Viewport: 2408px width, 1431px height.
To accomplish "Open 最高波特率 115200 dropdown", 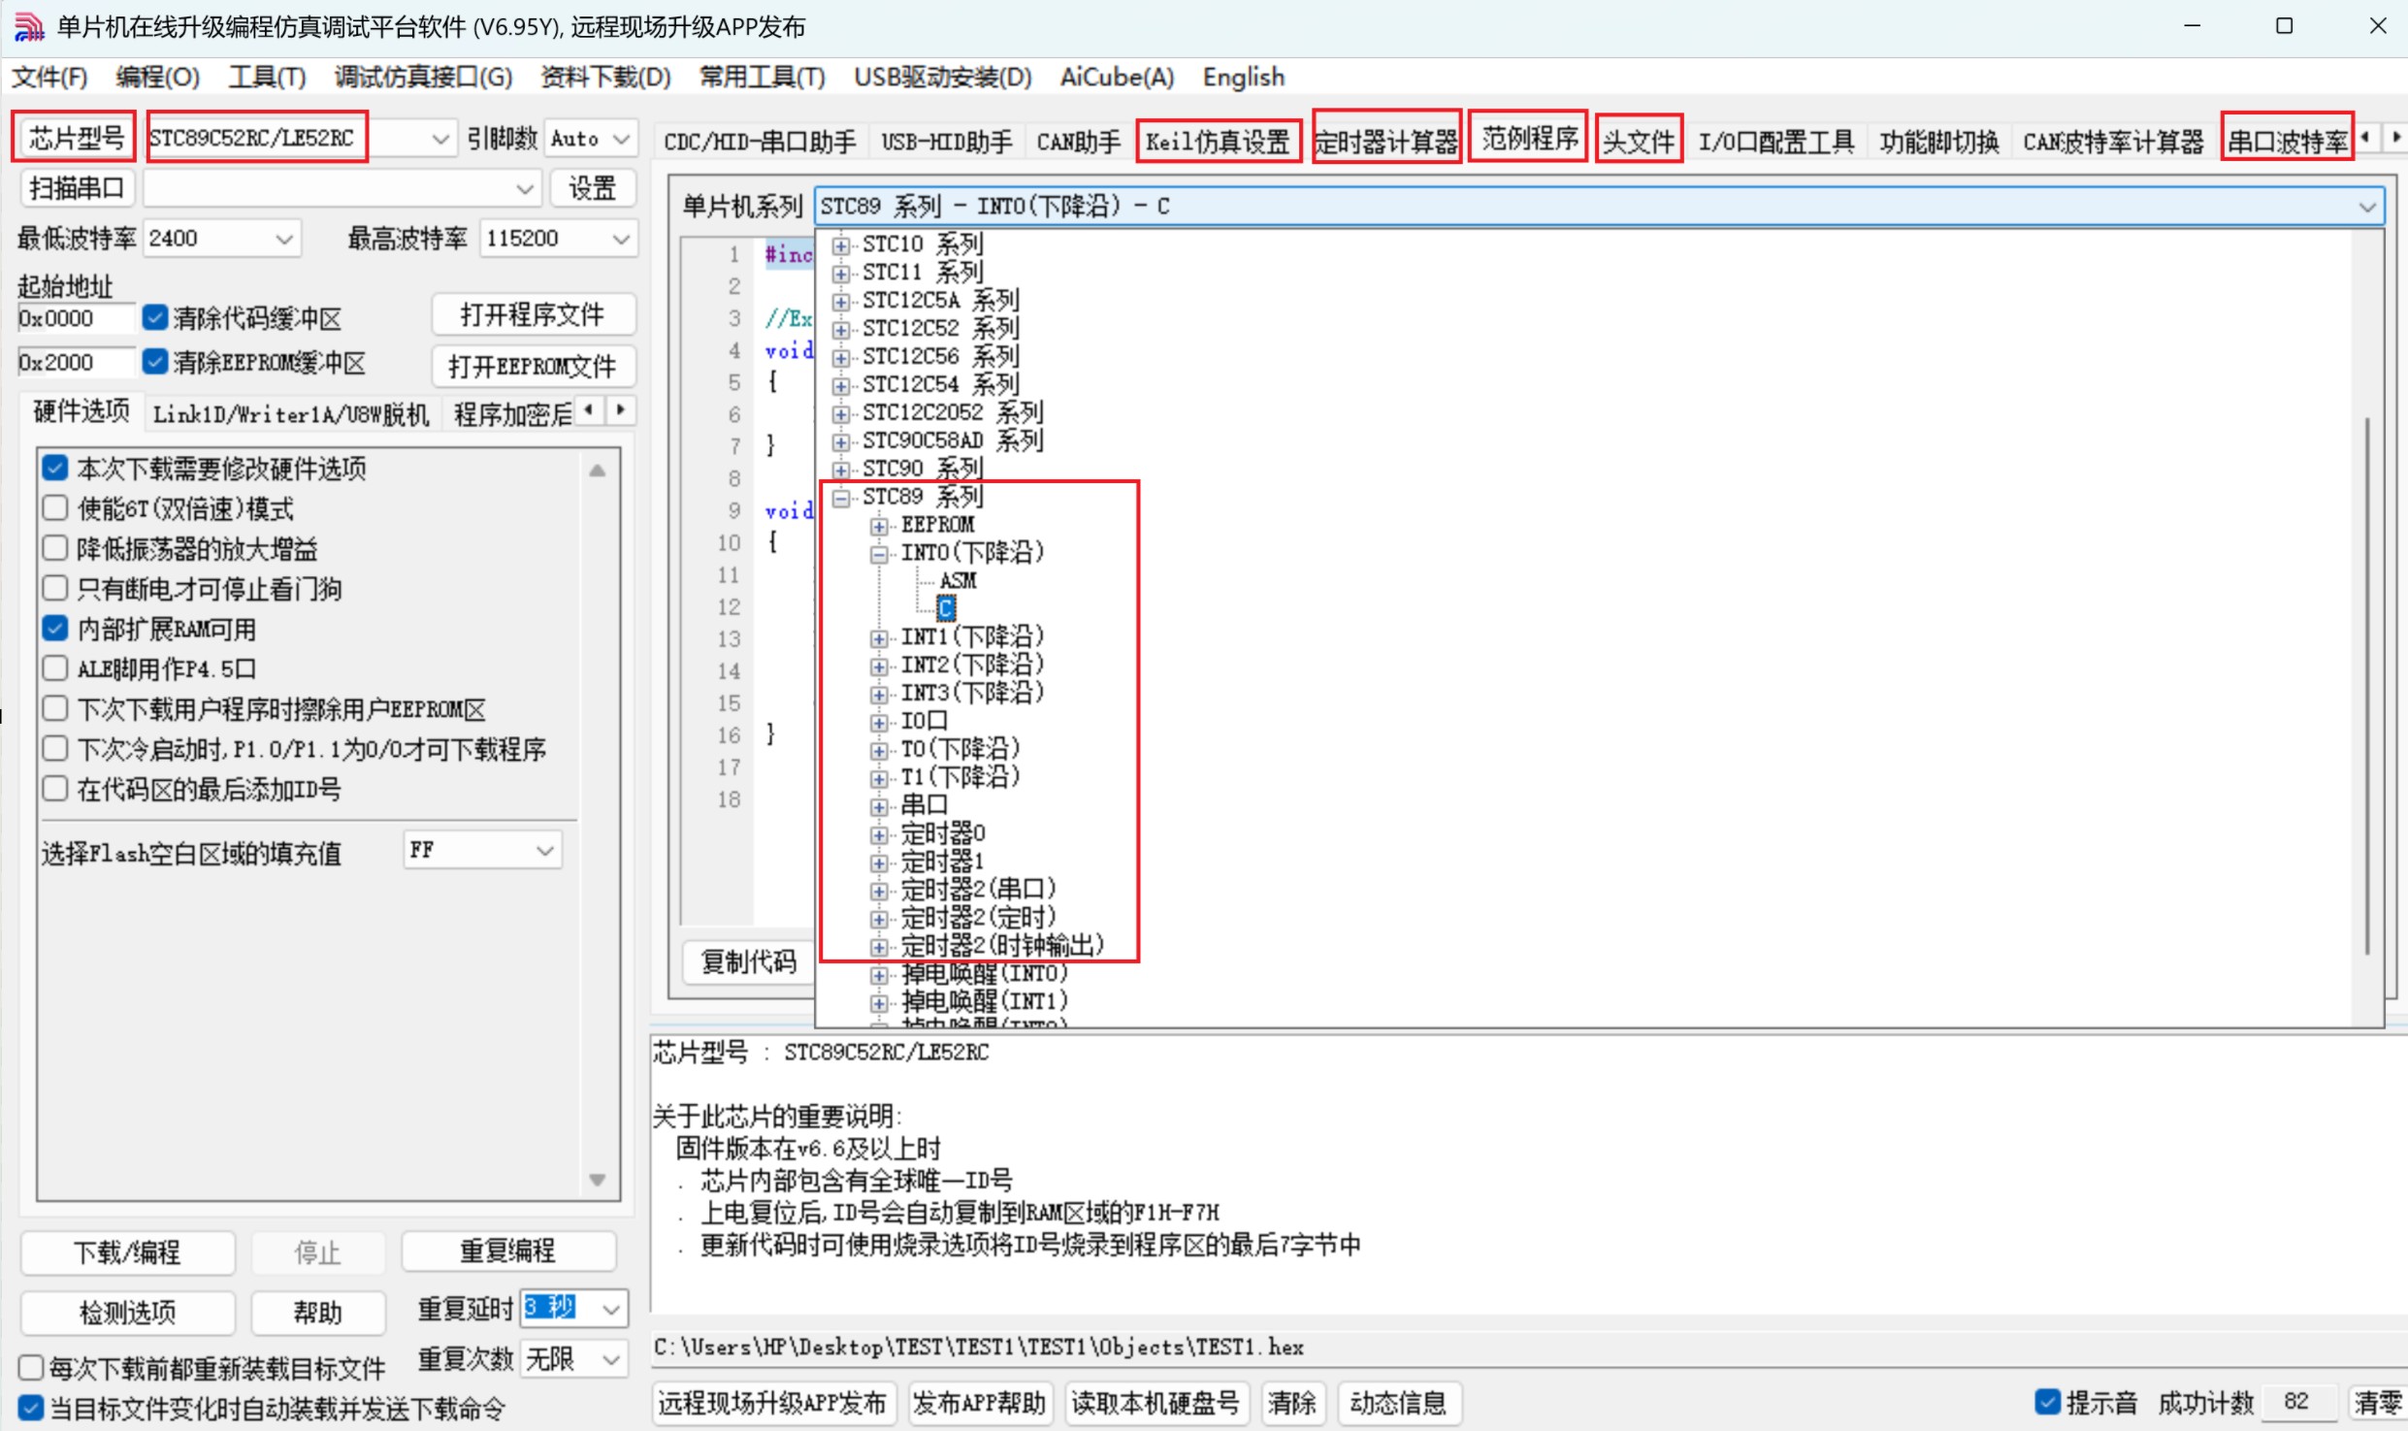I will (621, 239).
